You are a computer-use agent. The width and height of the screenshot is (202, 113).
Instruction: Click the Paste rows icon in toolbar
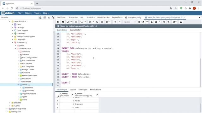coord(97,22)
